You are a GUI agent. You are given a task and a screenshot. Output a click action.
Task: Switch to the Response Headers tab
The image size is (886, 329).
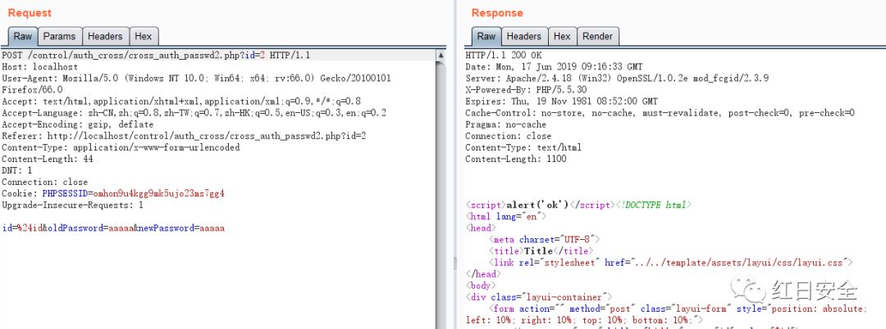click(x=523, y=36)
